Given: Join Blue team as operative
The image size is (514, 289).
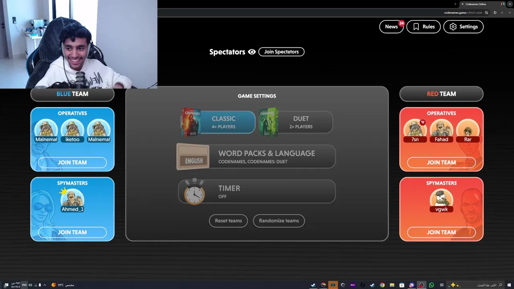Looking at the screenshot, I should pyautogui.click(x=72, y=163).
